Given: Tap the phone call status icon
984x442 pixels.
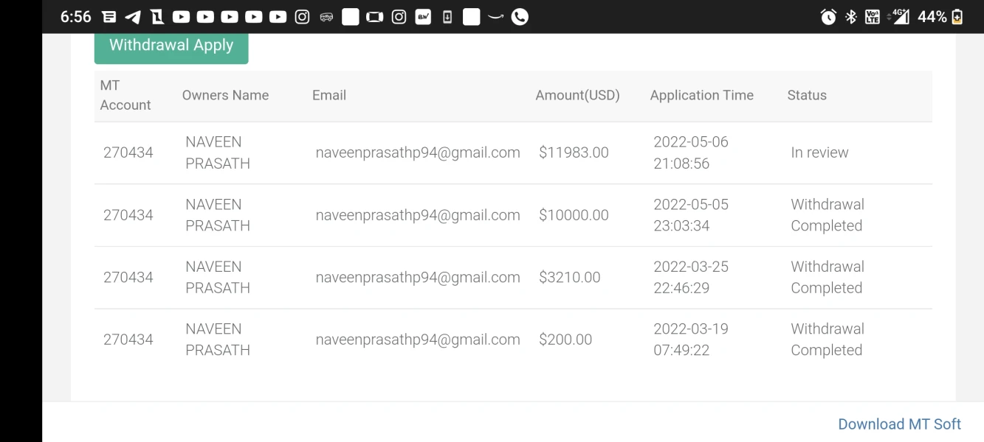Looking at the screenshot, I should 520,17.
